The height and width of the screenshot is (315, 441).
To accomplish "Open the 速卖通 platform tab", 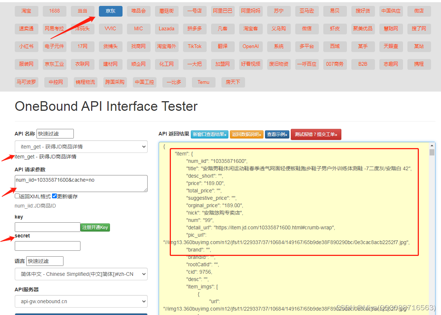I will (x=27, y=29).
